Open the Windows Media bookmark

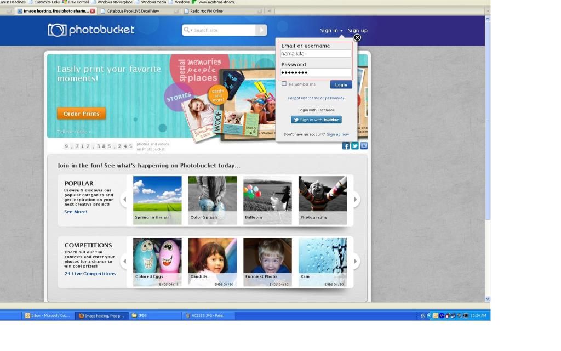[151, 2]
